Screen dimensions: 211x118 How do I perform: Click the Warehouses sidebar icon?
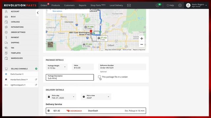(6, 58)
